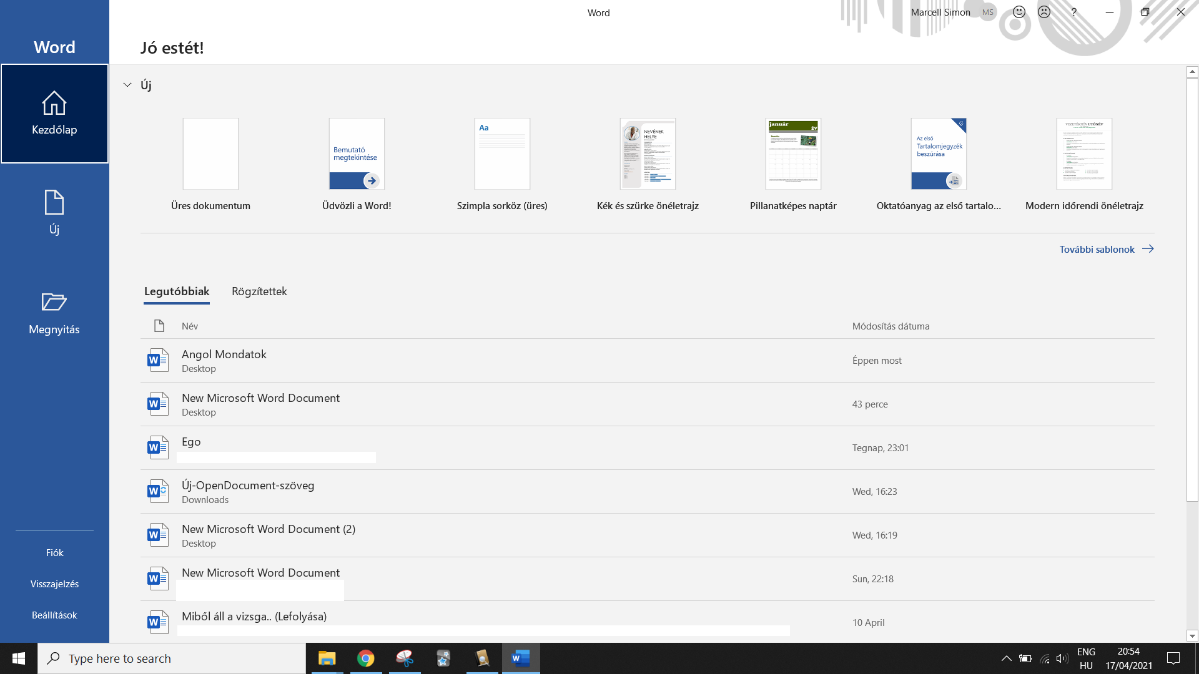1199x674 pixels.
Task: Open Pillanatképes naptár calendar template
Action: 793,165
